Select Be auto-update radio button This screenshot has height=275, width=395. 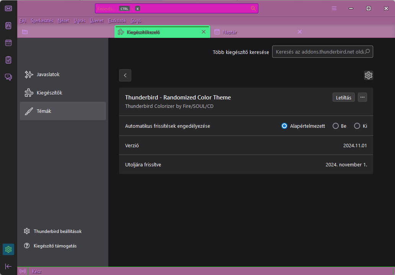pyautogui.click(x=336, y=126)
